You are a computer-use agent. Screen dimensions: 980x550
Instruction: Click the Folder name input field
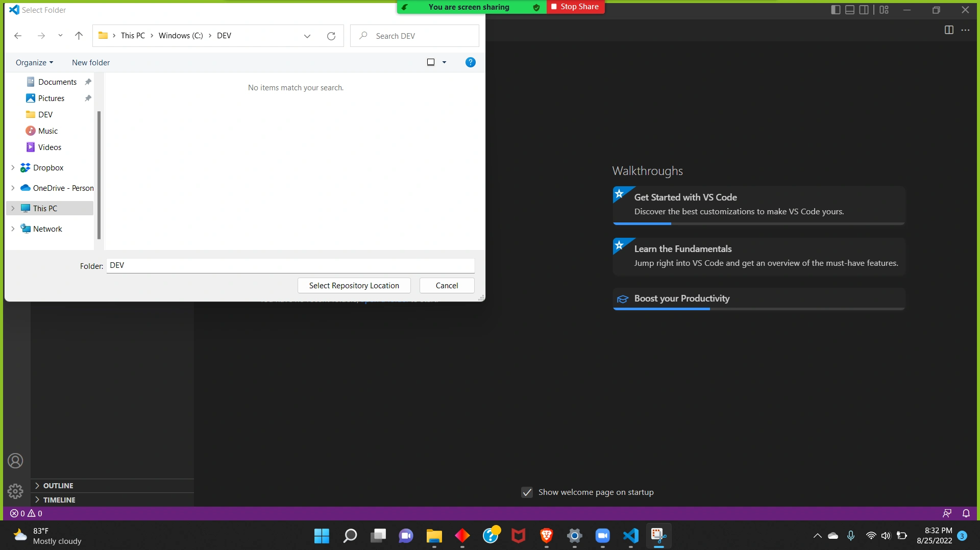point(290,265)
